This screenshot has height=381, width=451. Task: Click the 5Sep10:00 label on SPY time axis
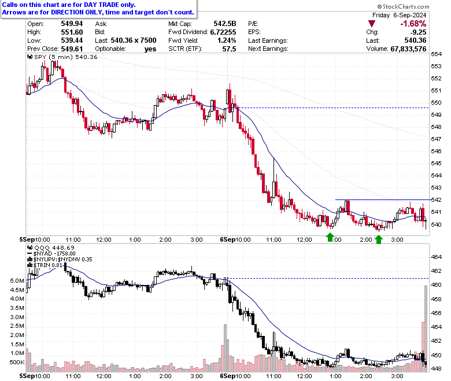(35, 240)
